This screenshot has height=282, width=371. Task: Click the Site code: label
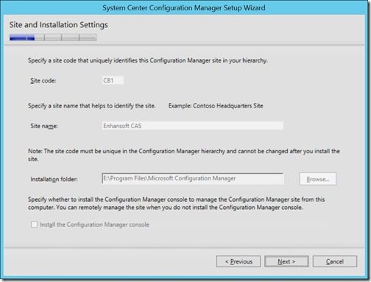coord(43,81)
